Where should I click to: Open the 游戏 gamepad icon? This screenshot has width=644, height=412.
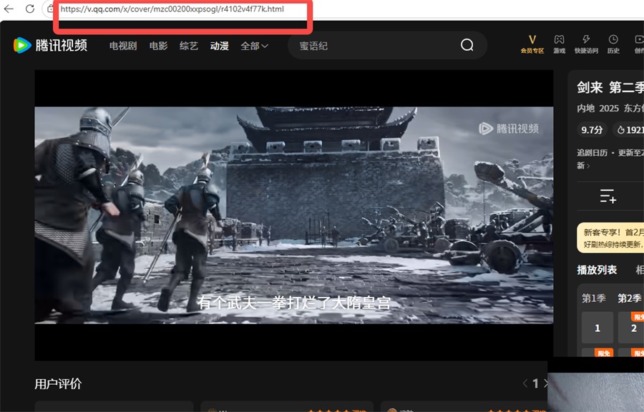click(x=559, y=44)
